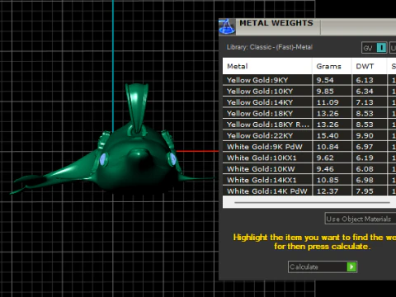Viewport: 396px width, 297px height.
Task: Click the 9.90 DWT value
Action: coord(365,135)
